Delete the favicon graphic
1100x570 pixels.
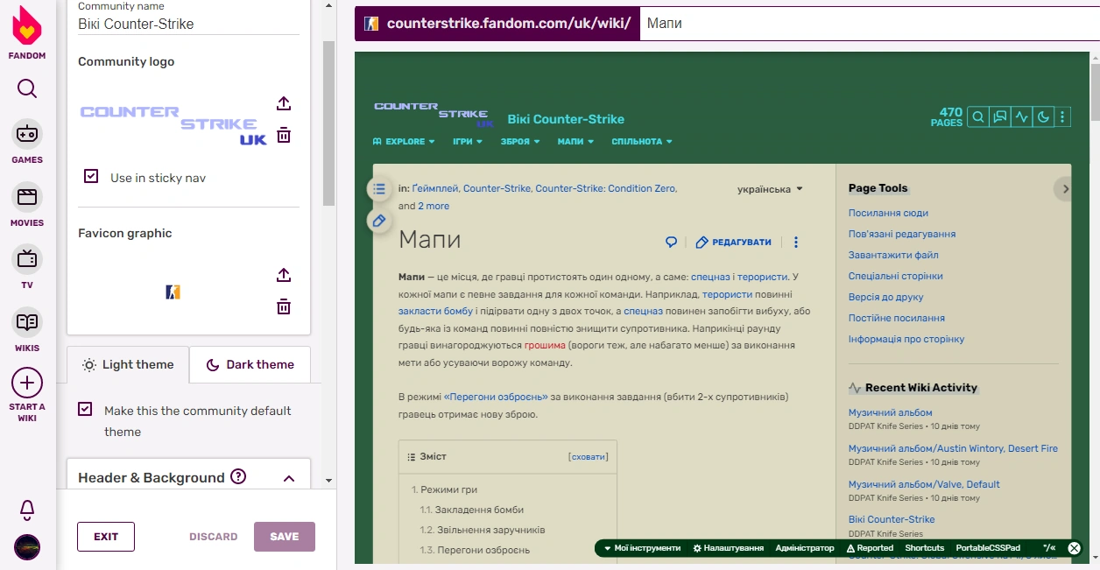[284, 306]
